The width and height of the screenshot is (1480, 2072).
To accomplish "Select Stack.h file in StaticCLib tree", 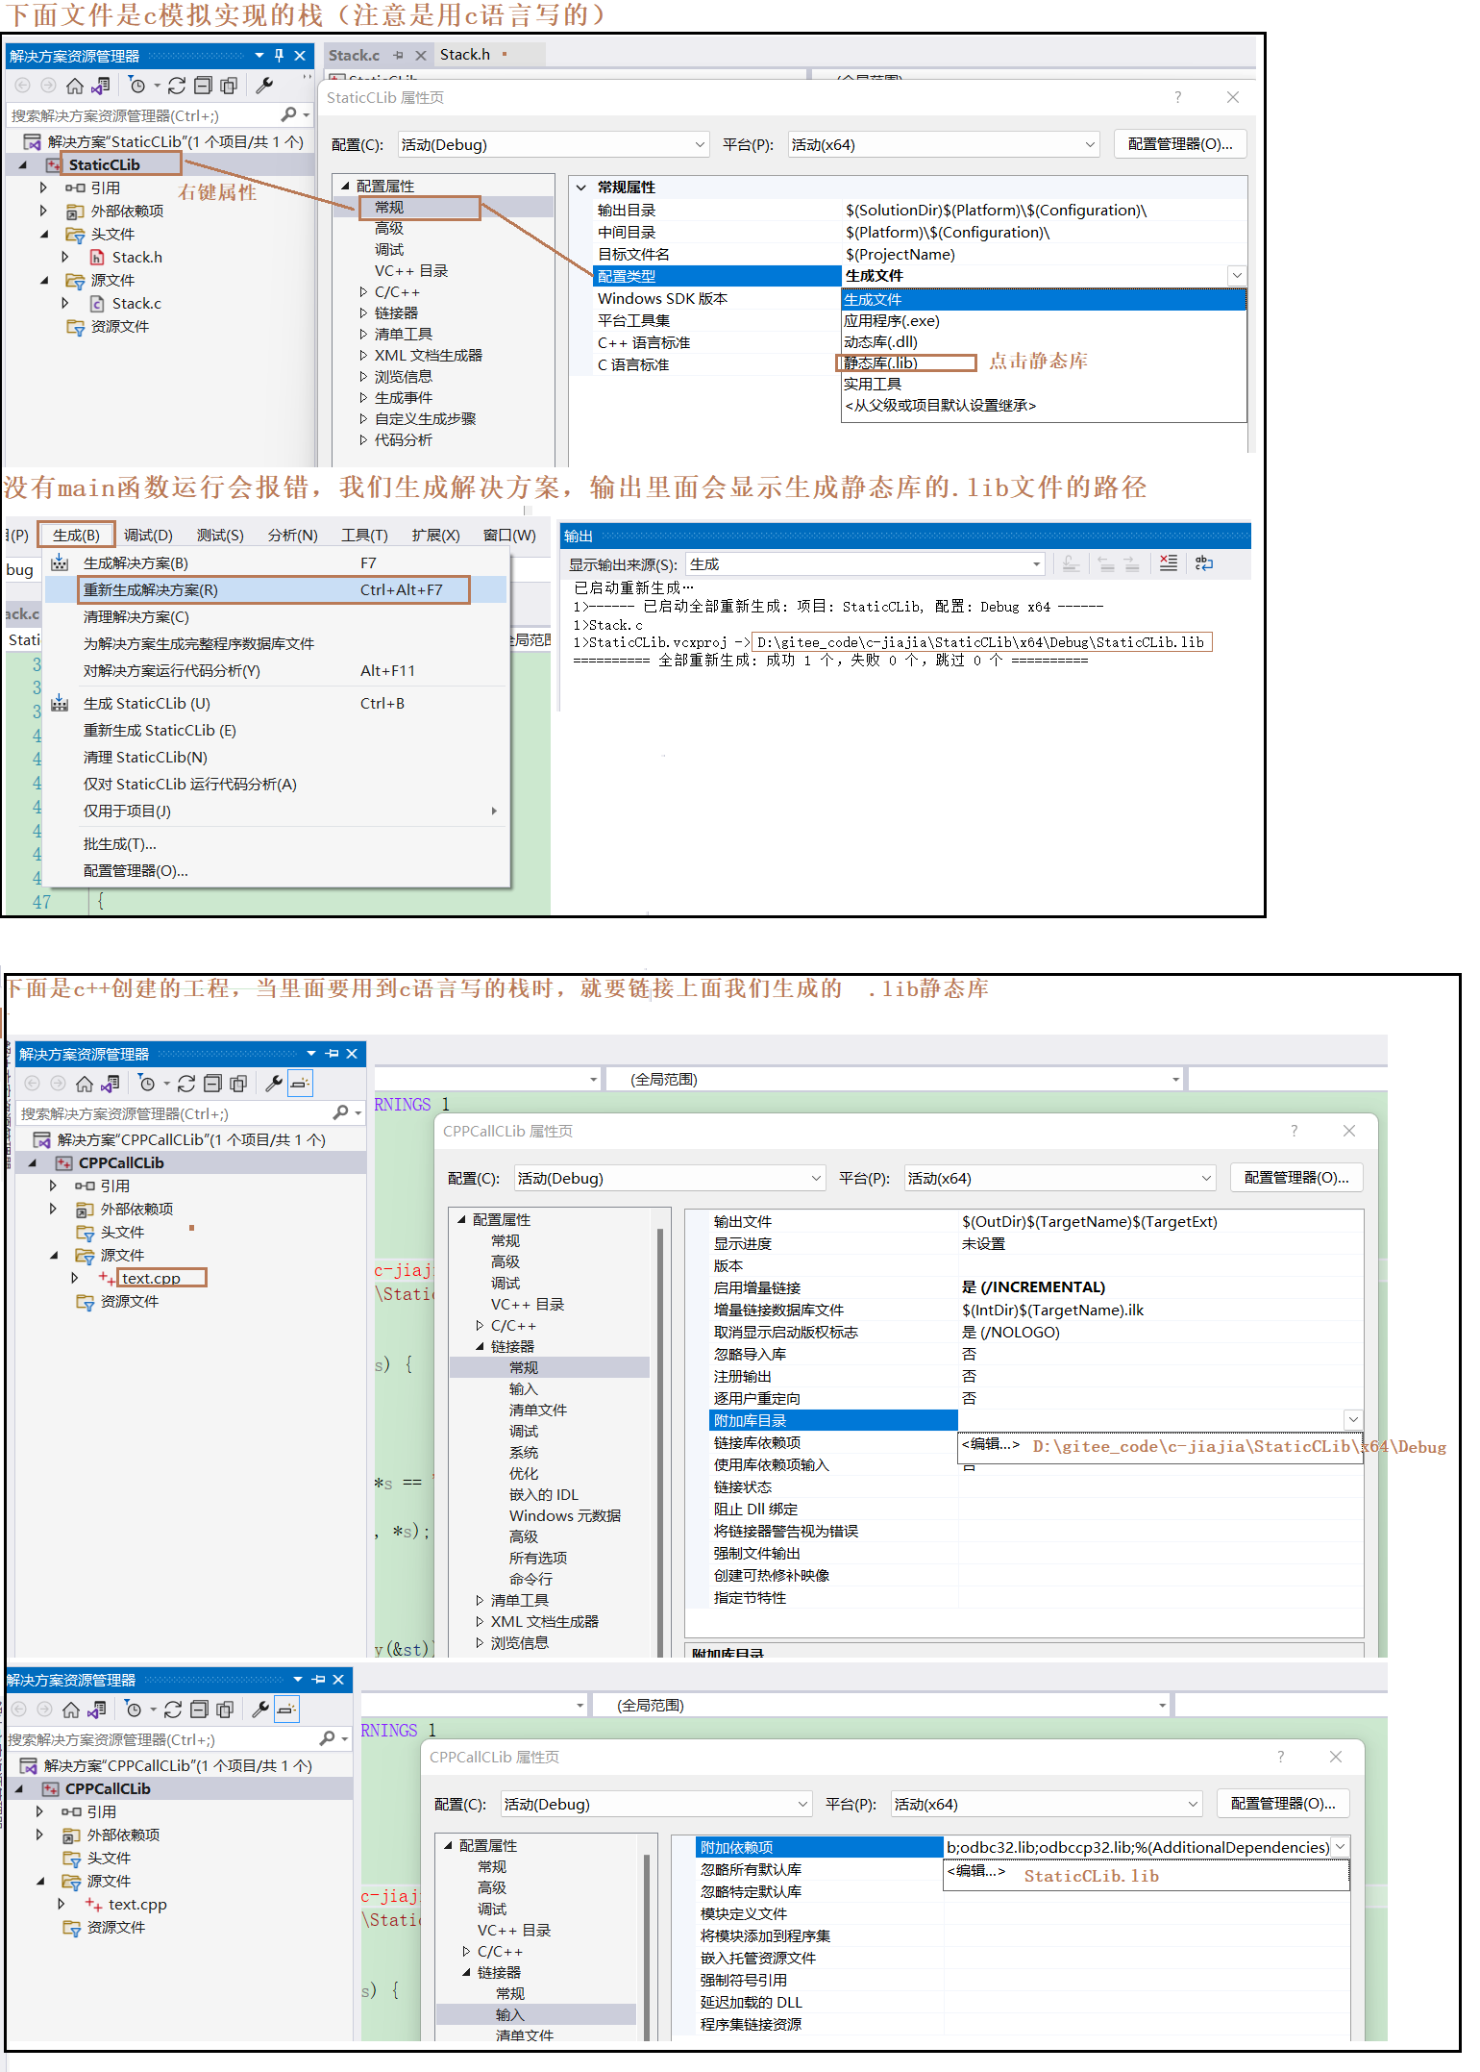I will coord(137,257).
